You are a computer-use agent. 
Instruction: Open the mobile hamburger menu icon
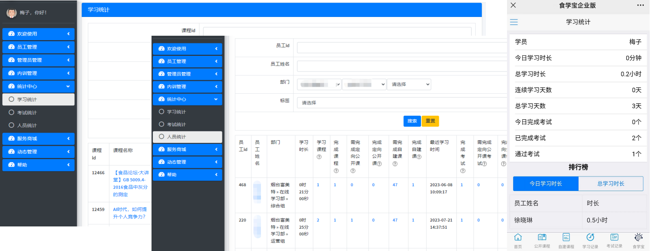point(514,22)
